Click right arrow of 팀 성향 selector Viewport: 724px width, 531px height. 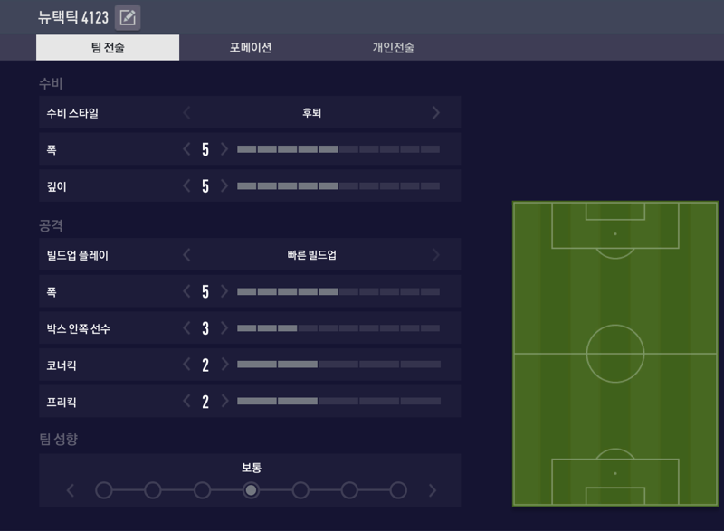433,490
